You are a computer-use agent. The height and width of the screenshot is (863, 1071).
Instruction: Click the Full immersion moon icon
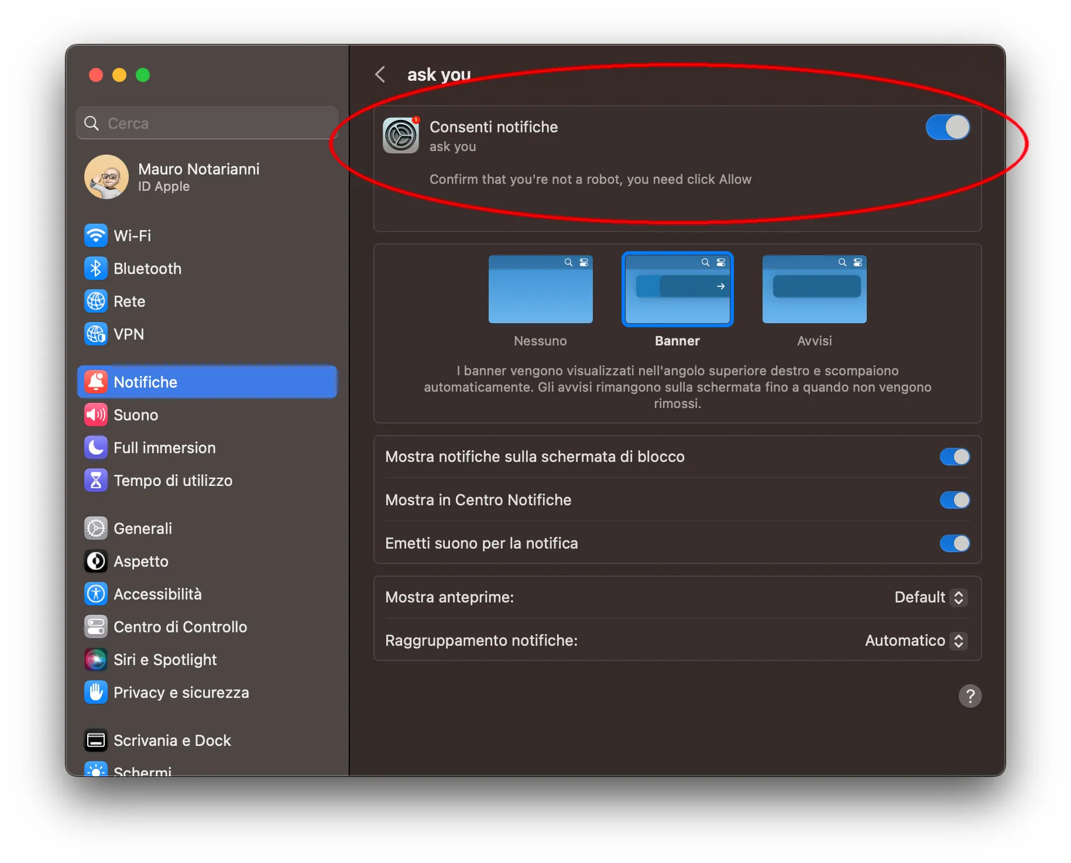coord(97,447)
